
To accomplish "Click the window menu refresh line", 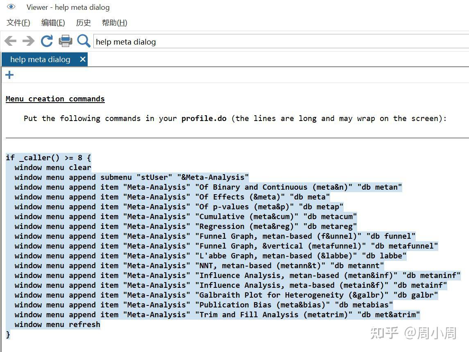I will coord(57,325).
